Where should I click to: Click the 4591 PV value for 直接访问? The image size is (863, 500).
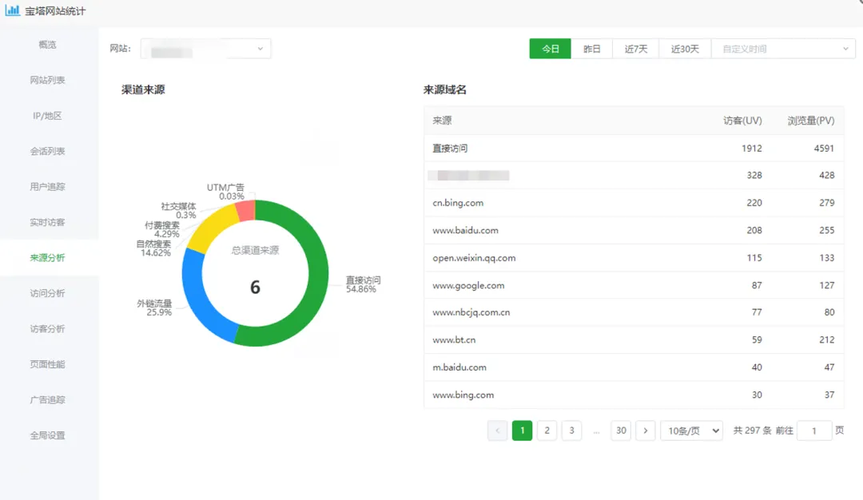(824, 148)
